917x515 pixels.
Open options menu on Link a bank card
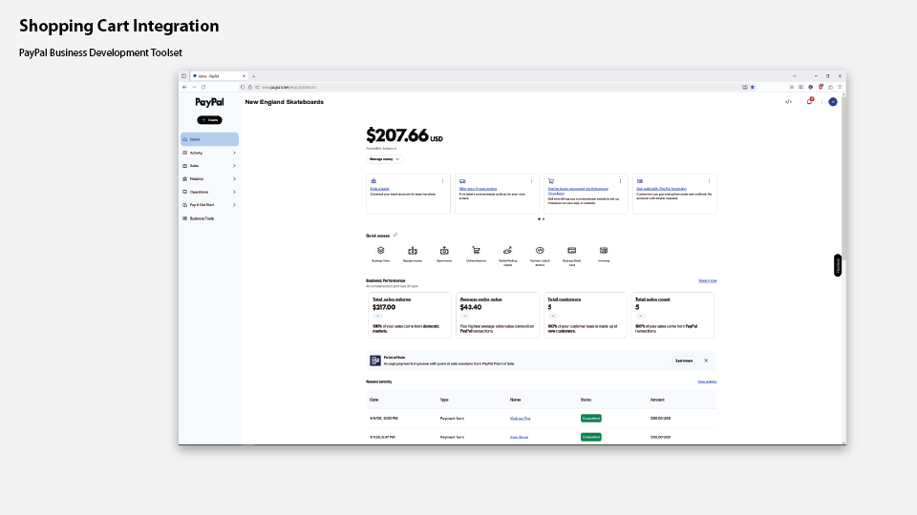(x=442, y=180)
